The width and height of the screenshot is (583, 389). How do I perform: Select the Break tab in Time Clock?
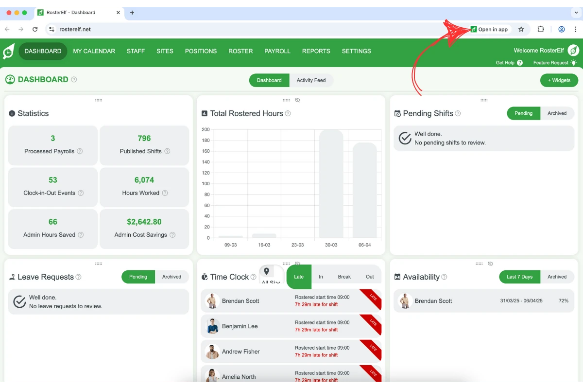[344, 277]
